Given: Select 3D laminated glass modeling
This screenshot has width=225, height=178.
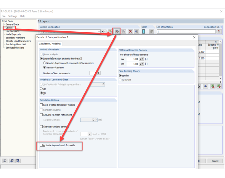Looking at the screenshot, I should [41, 89].
